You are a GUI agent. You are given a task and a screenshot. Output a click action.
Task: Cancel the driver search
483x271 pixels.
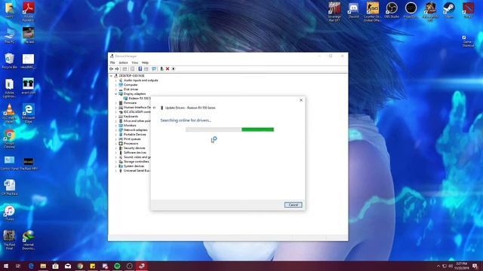[293, 205]
